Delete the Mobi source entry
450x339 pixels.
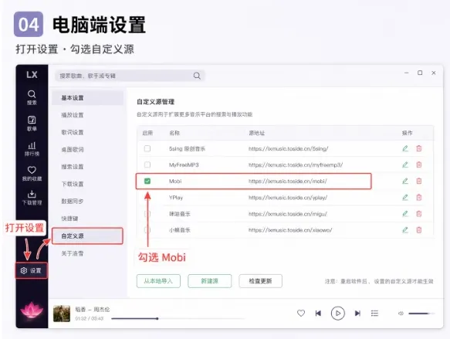419,181
